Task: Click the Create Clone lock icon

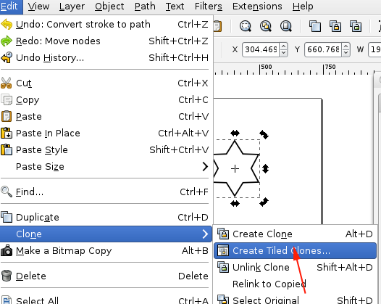Action: [x=223, y=234]
